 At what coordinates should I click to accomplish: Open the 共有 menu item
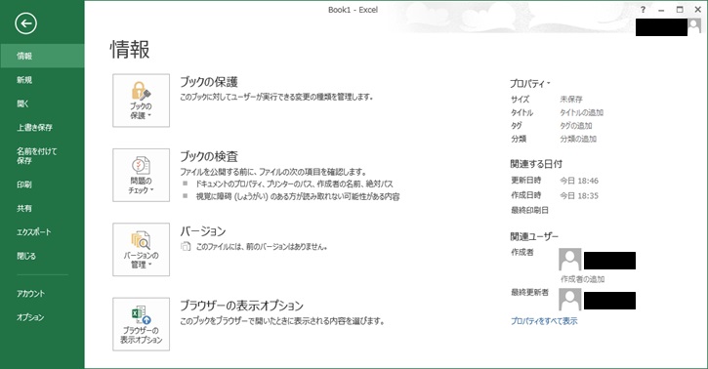(42, 208)
